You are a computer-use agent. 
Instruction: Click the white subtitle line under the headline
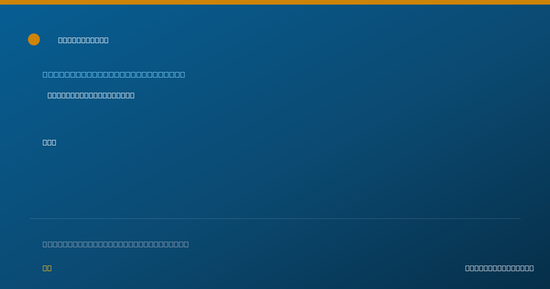91,95
